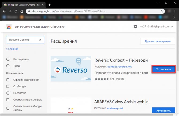Clear the Reservo Context search field
This screenshot has height=116, width=179.
tap(40, 40)
